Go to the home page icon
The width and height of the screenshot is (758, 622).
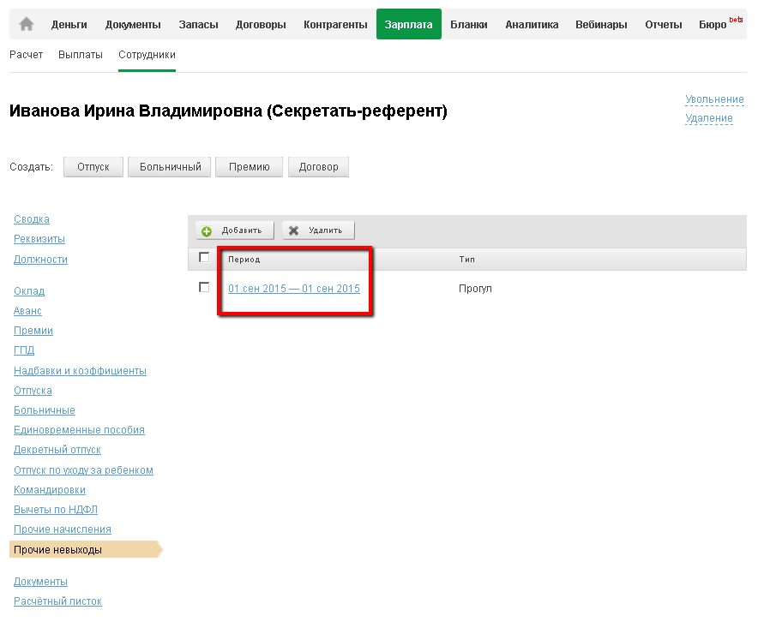tap(27, 24)
